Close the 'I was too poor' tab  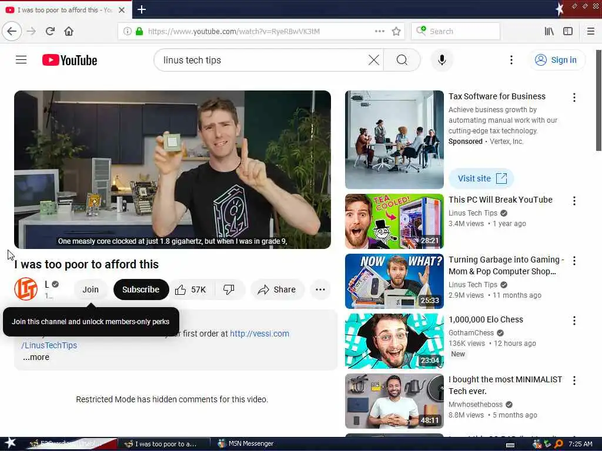tap(122, 10)
